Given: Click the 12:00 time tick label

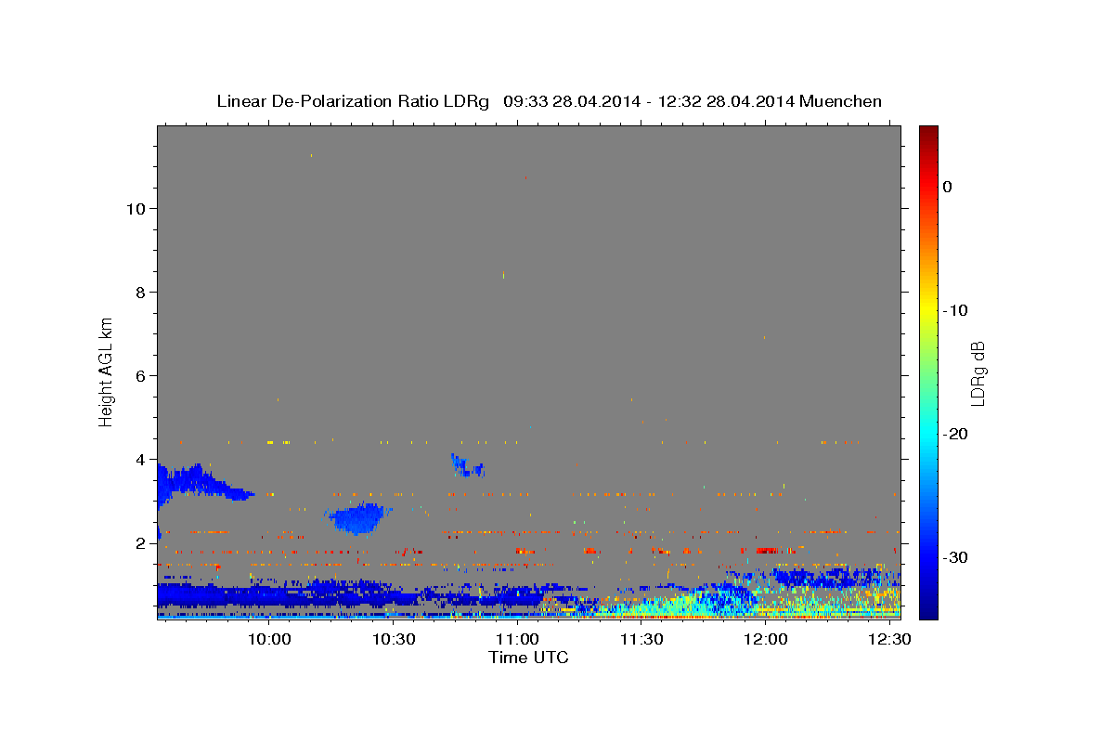Looking at the screenshot, I should click(765, 640).
